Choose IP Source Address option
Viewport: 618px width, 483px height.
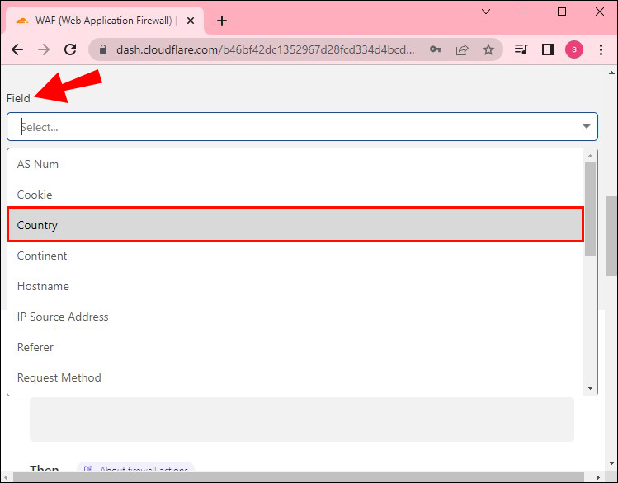tap(63, 317)
